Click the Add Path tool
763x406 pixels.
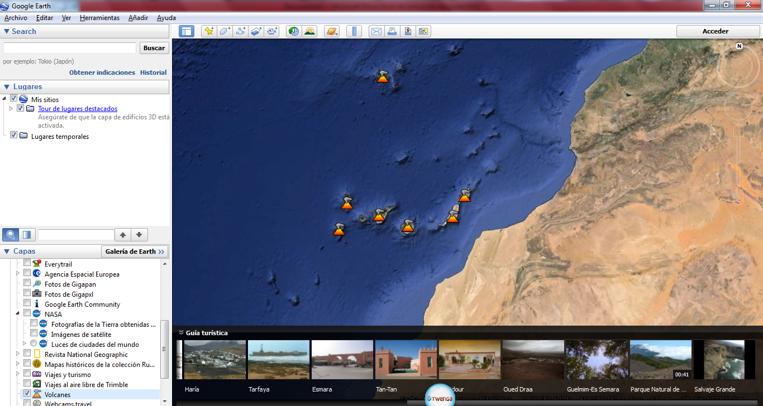click(241, 31)
